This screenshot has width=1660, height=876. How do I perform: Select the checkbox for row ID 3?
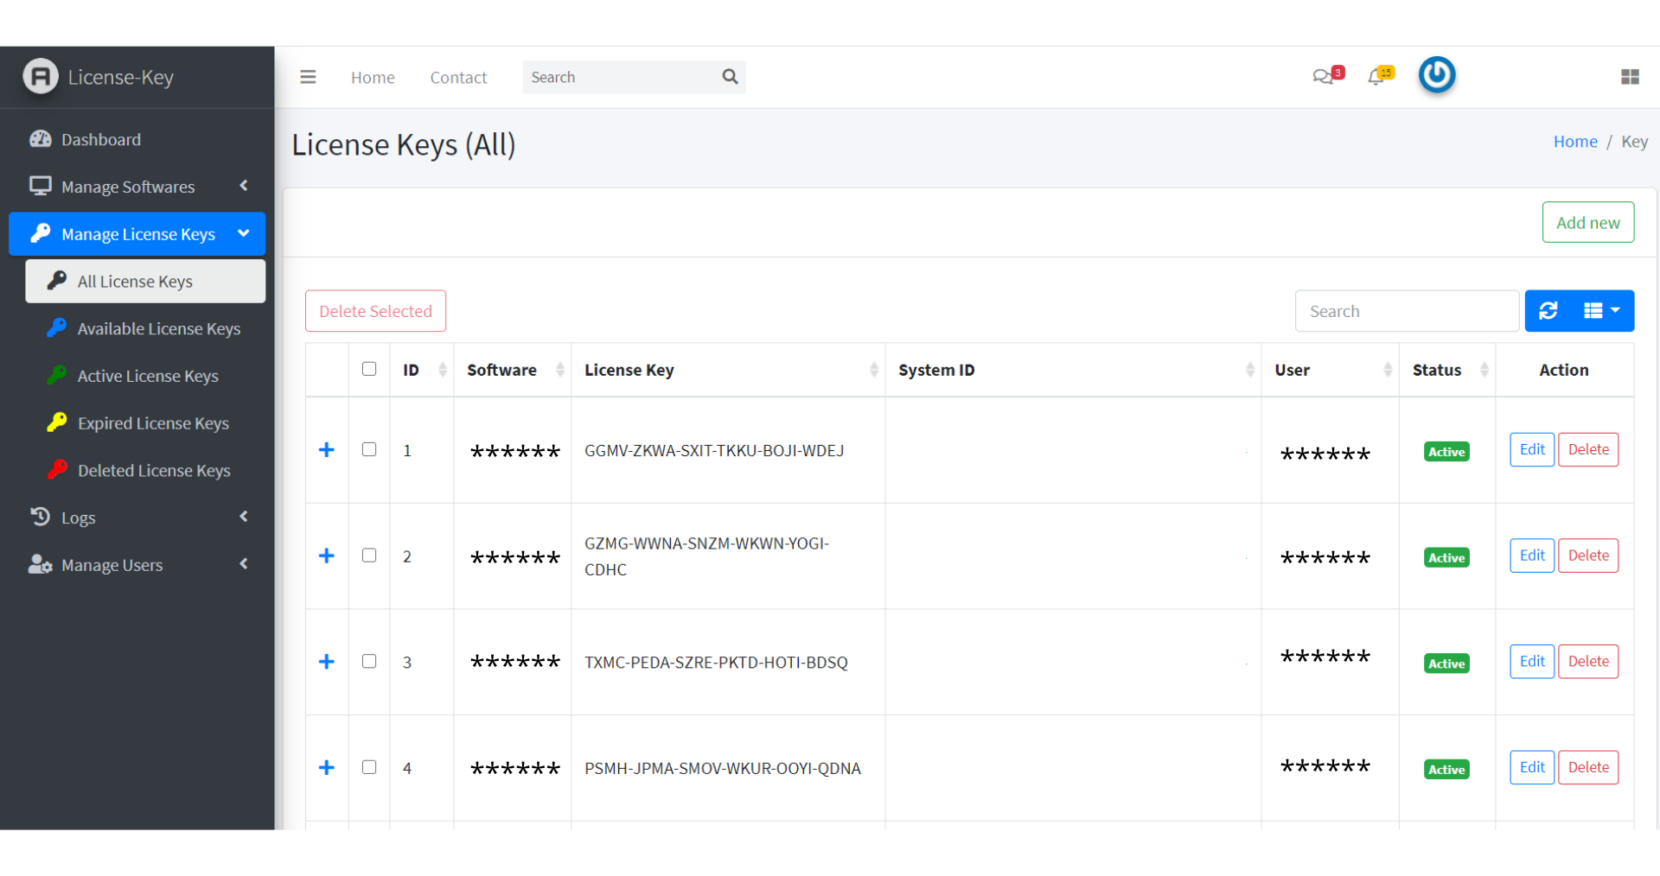click(369, 661)
